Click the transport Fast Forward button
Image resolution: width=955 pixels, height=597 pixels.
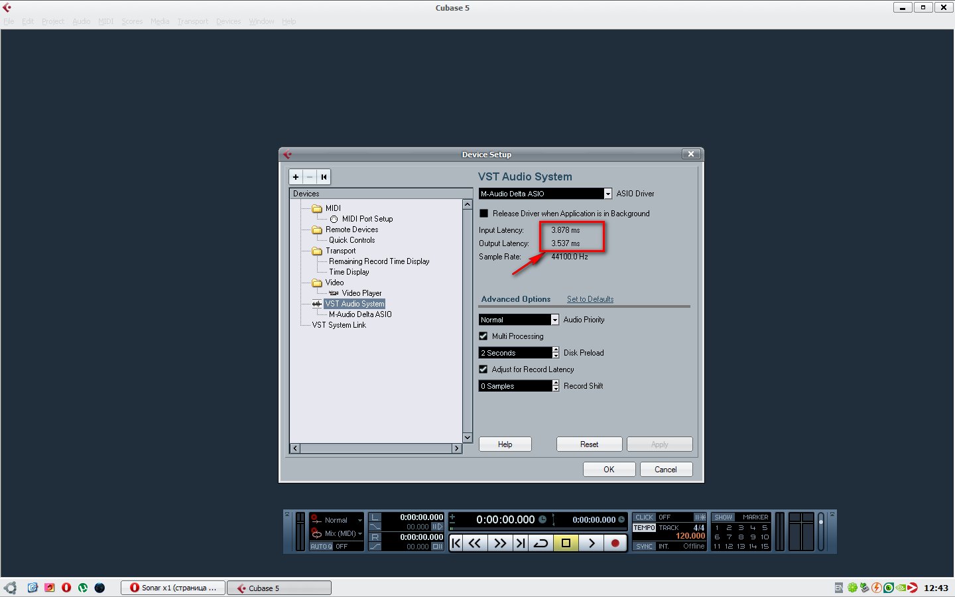(500, 543)
